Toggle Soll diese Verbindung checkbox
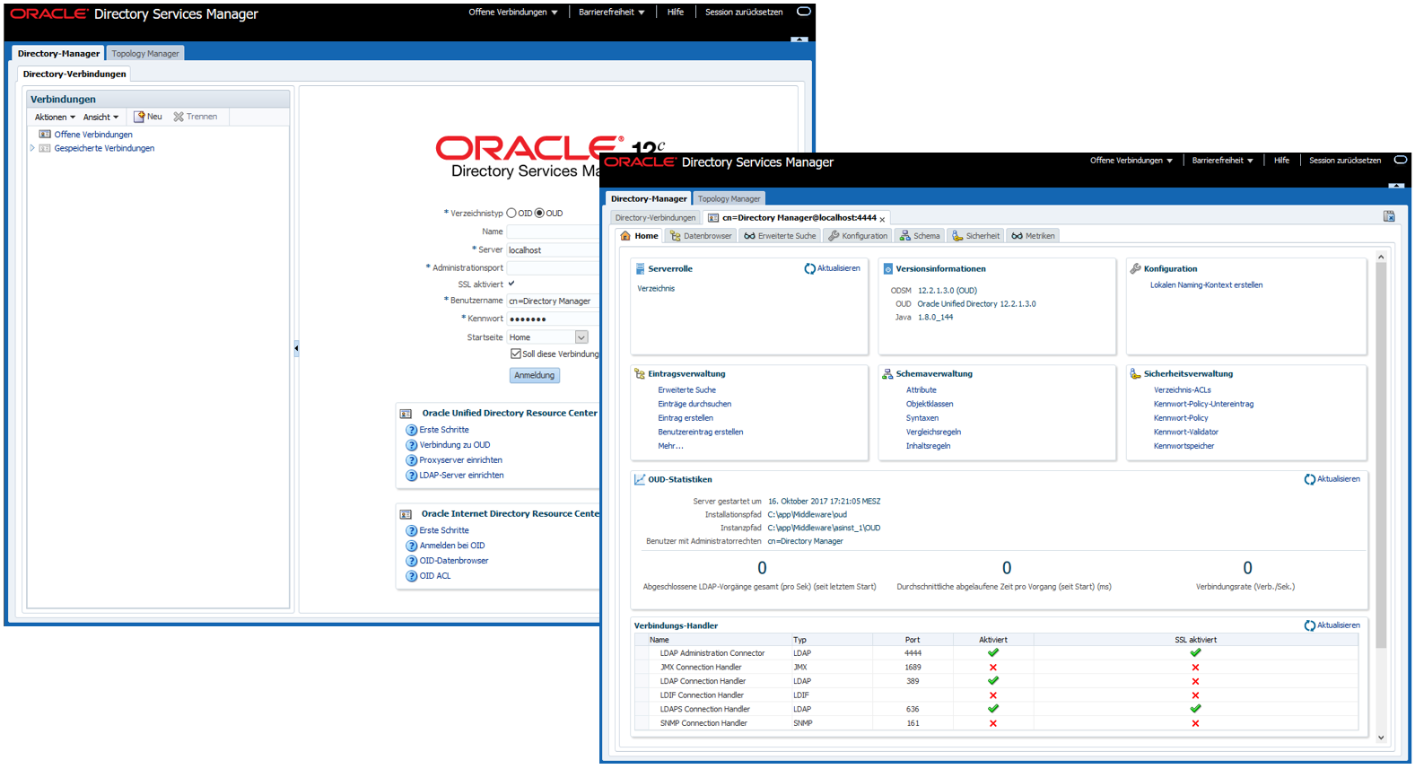 (x=516, y=354)
